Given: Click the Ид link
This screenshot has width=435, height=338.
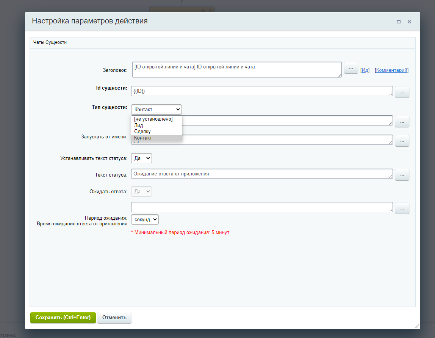Looking at the screenshot, I should [365, 70].
